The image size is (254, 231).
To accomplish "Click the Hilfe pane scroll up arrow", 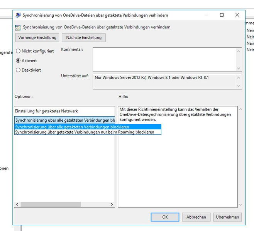I will [240, 109].
